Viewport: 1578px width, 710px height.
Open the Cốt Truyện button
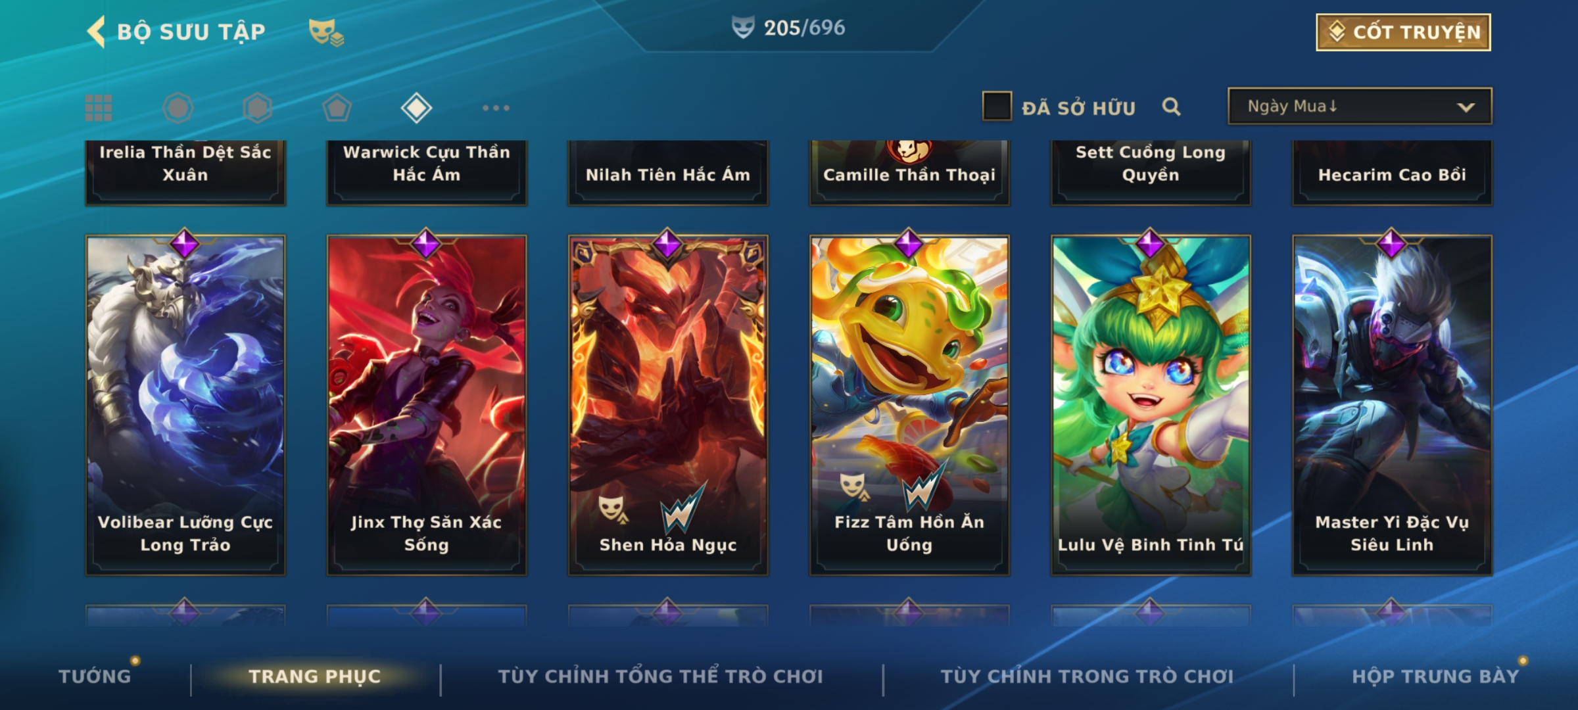[x=1403, y=32]
